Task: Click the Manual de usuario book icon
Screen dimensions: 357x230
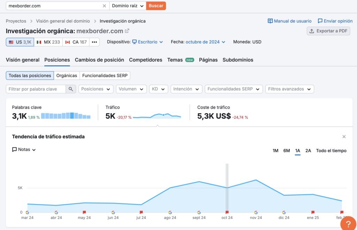Action: pos(270,21)
